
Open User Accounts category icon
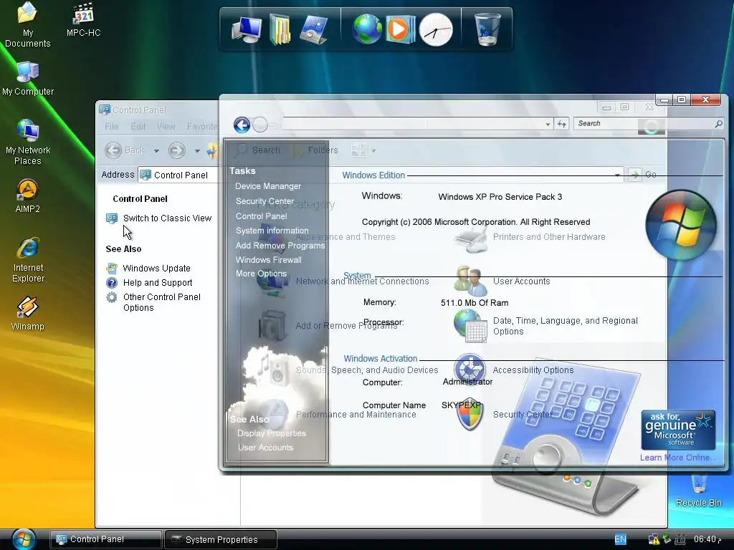pyautogui.click(x=470, y=281)
